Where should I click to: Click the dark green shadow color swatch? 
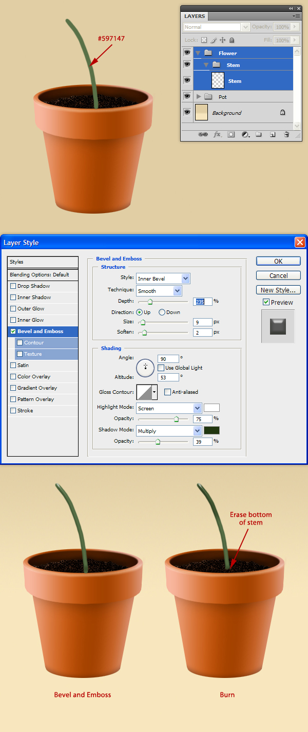click(211, 430)
